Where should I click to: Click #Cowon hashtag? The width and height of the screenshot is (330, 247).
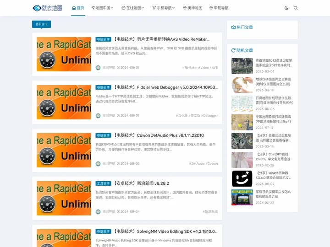pyautogui.click(x=211, y=164)
